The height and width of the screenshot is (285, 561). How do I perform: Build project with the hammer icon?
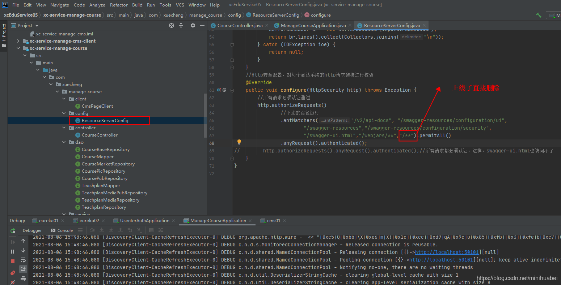tap(539, 15)
